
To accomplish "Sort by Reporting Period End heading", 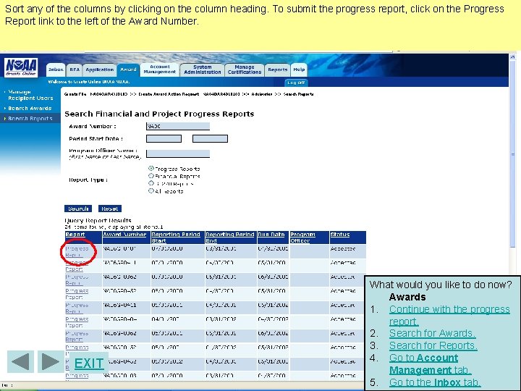I will (230, 237).
